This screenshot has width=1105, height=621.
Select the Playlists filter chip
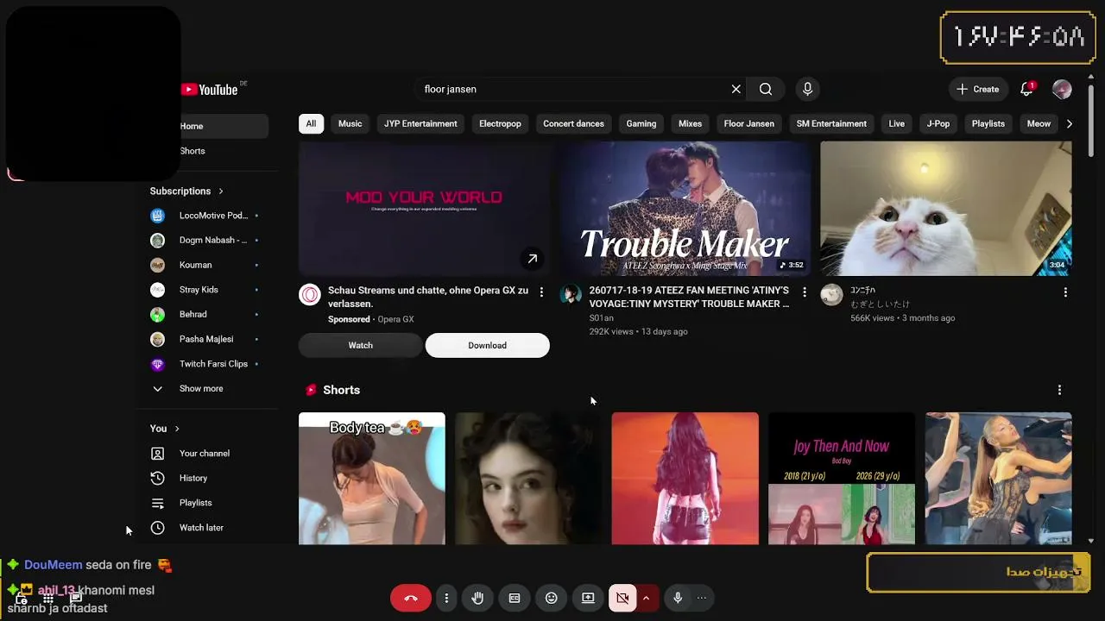(x=988, y=123)
